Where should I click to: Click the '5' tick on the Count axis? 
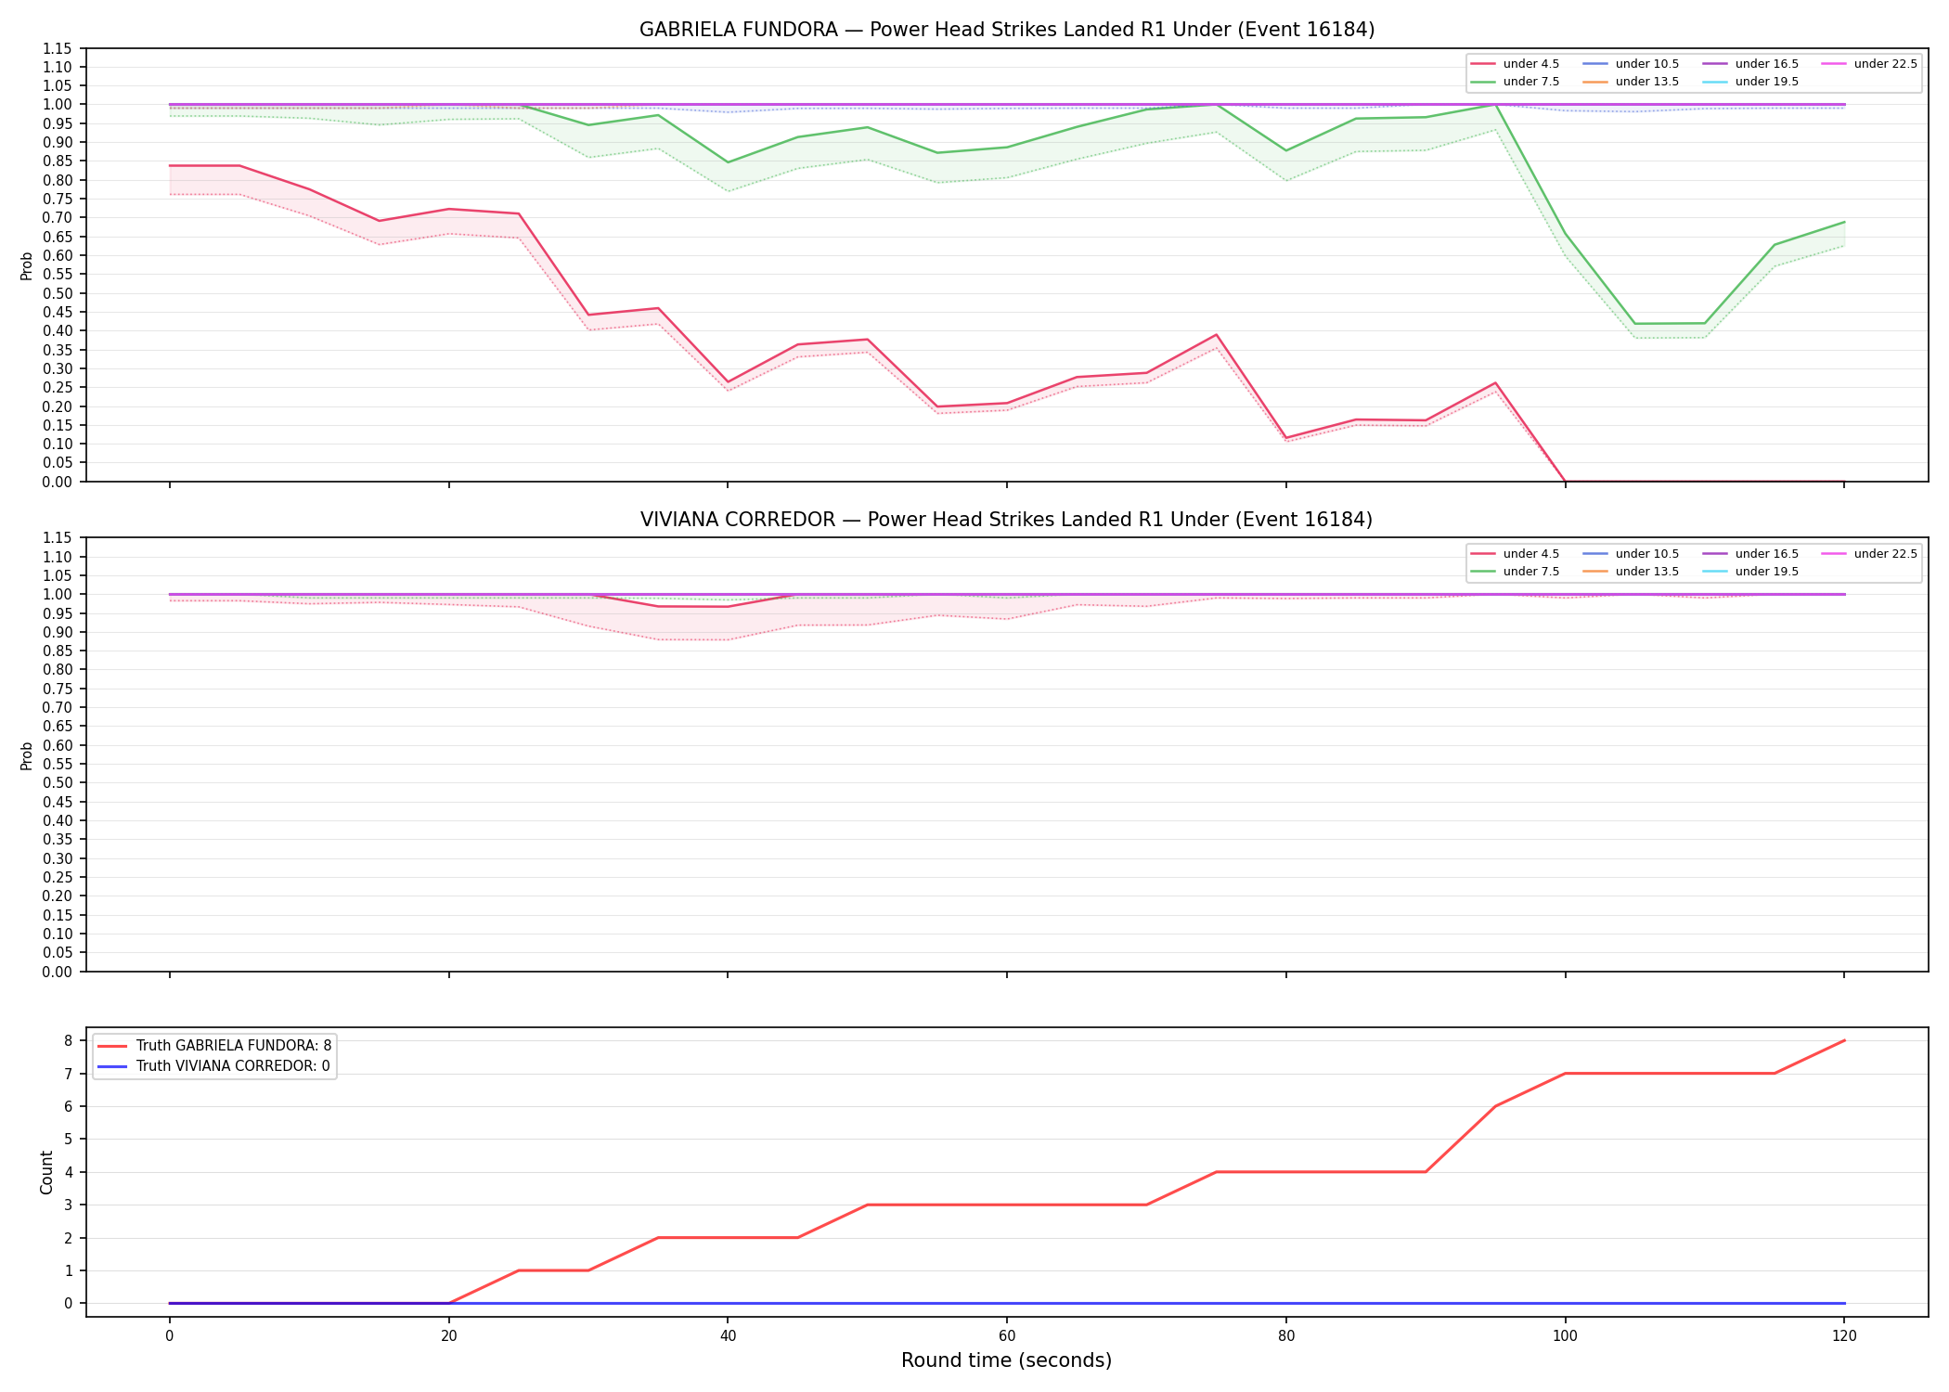[x=68, y=1139]
